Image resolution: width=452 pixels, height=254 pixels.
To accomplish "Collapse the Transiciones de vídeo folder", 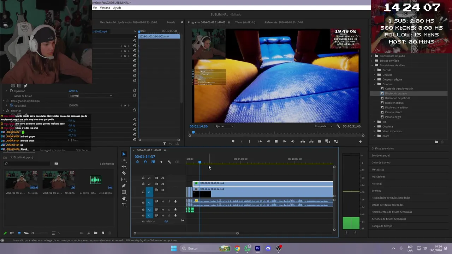I will click(372, 65).
